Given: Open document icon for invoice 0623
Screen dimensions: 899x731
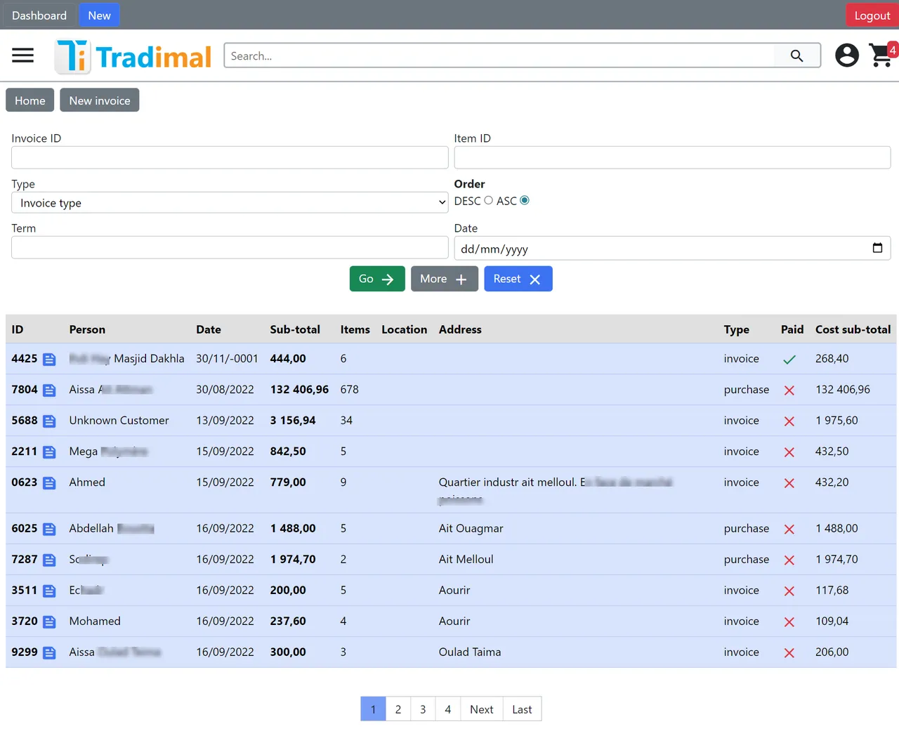Looking at the screenshot, I should coord(49,483).
